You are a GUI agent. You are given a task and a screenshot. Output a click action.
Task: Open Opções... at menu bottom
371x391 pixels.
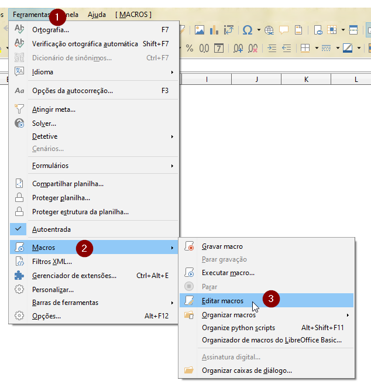click(94, 315)
